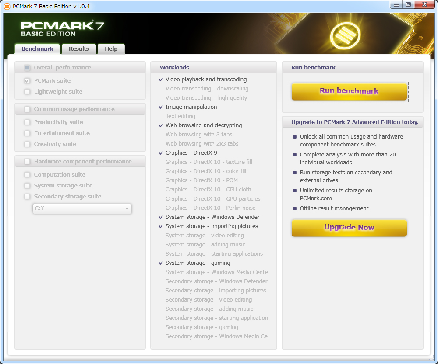Click the PCMark 7 title bar app icon
Screen dimensions: 438x364
click(x=7, y=6)
